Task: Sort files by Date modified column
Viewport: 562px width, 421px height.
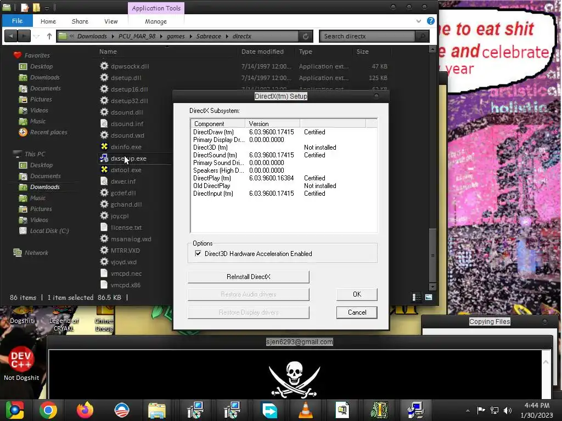Action: tap(262, 52)
